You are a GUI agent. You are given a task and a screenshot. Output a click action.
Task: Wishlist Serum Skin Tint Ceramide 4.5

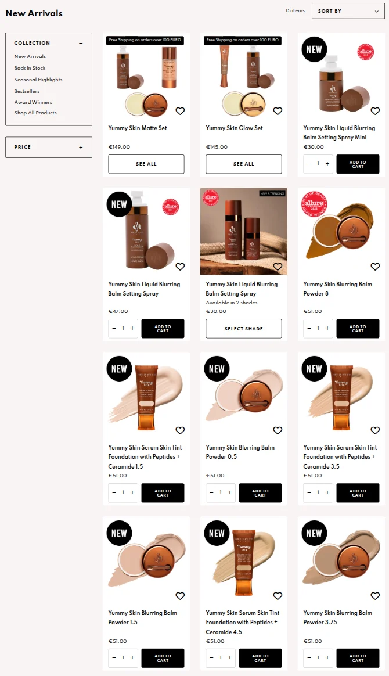pyautogui.click(x=278, y=596)
